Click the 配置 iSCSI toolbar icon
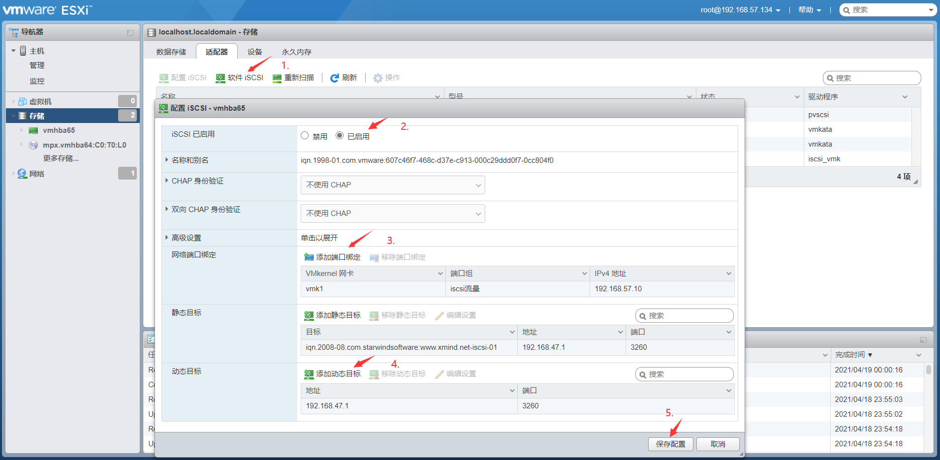The height and width of the screenshot is (460, 940). [183, 77]
